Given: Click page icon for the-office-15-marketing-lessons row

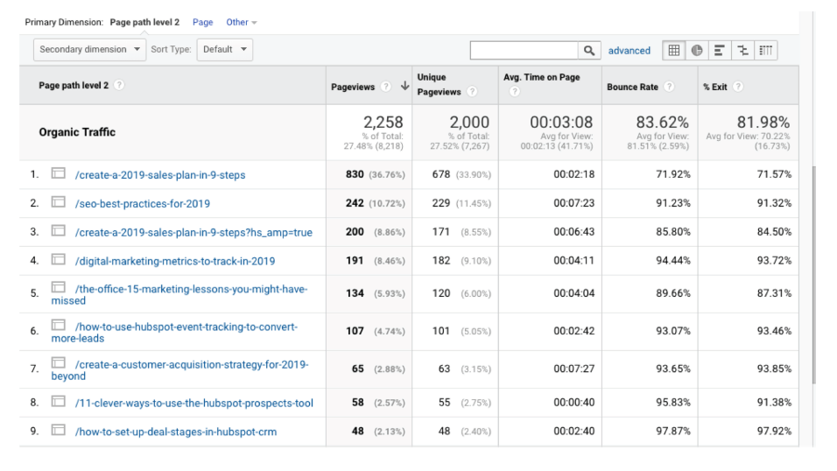Looking at the screenshot, I should click(58, 287).
